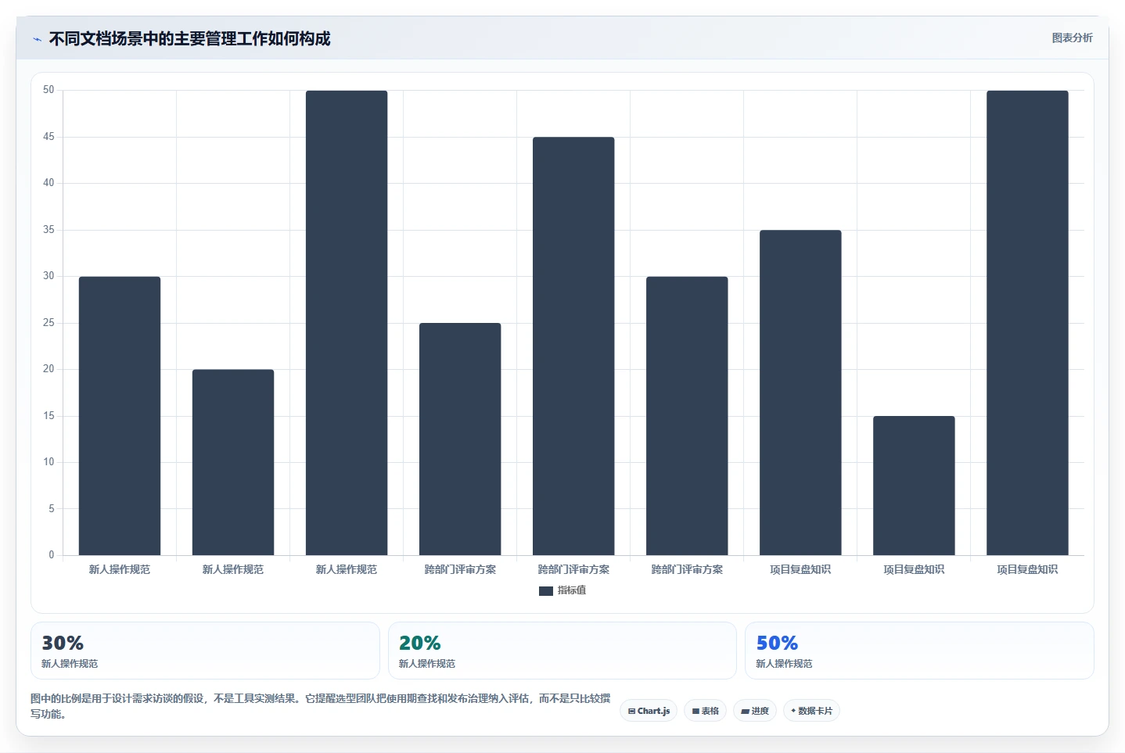The image size is (1125, 753).
Task: Click the 跨部门评审方案 bar valued 45
Action: [573, 346]
